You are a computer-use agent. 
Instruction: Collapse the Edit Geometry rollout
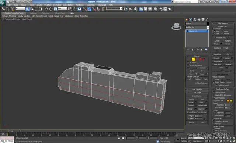pos(223,24)
